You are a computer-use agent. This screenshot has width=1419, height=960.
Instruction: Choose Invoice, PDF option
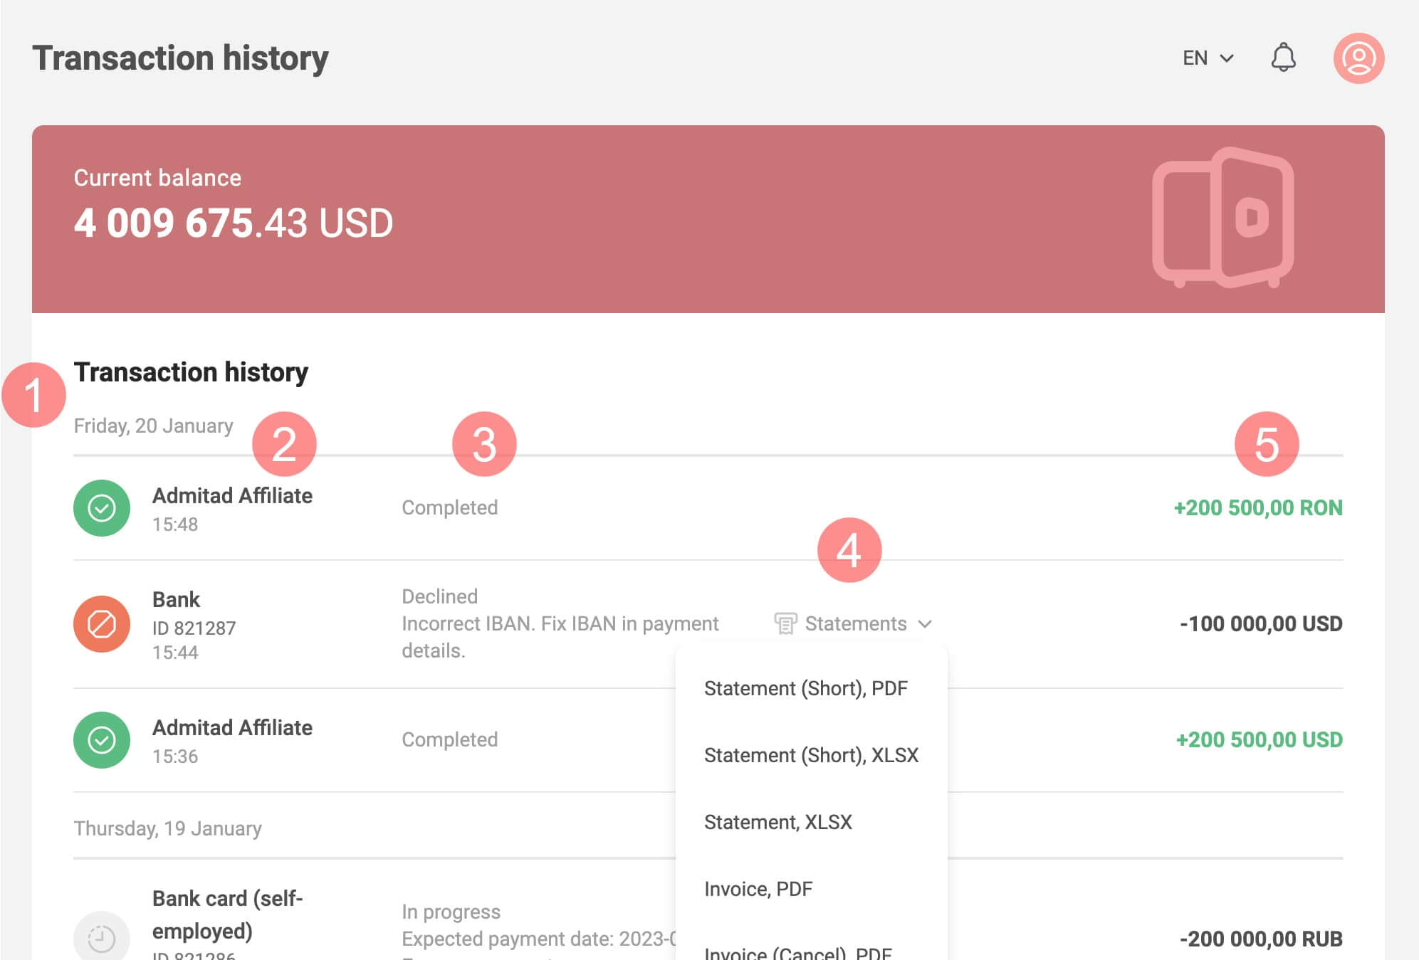click(758, 889)
